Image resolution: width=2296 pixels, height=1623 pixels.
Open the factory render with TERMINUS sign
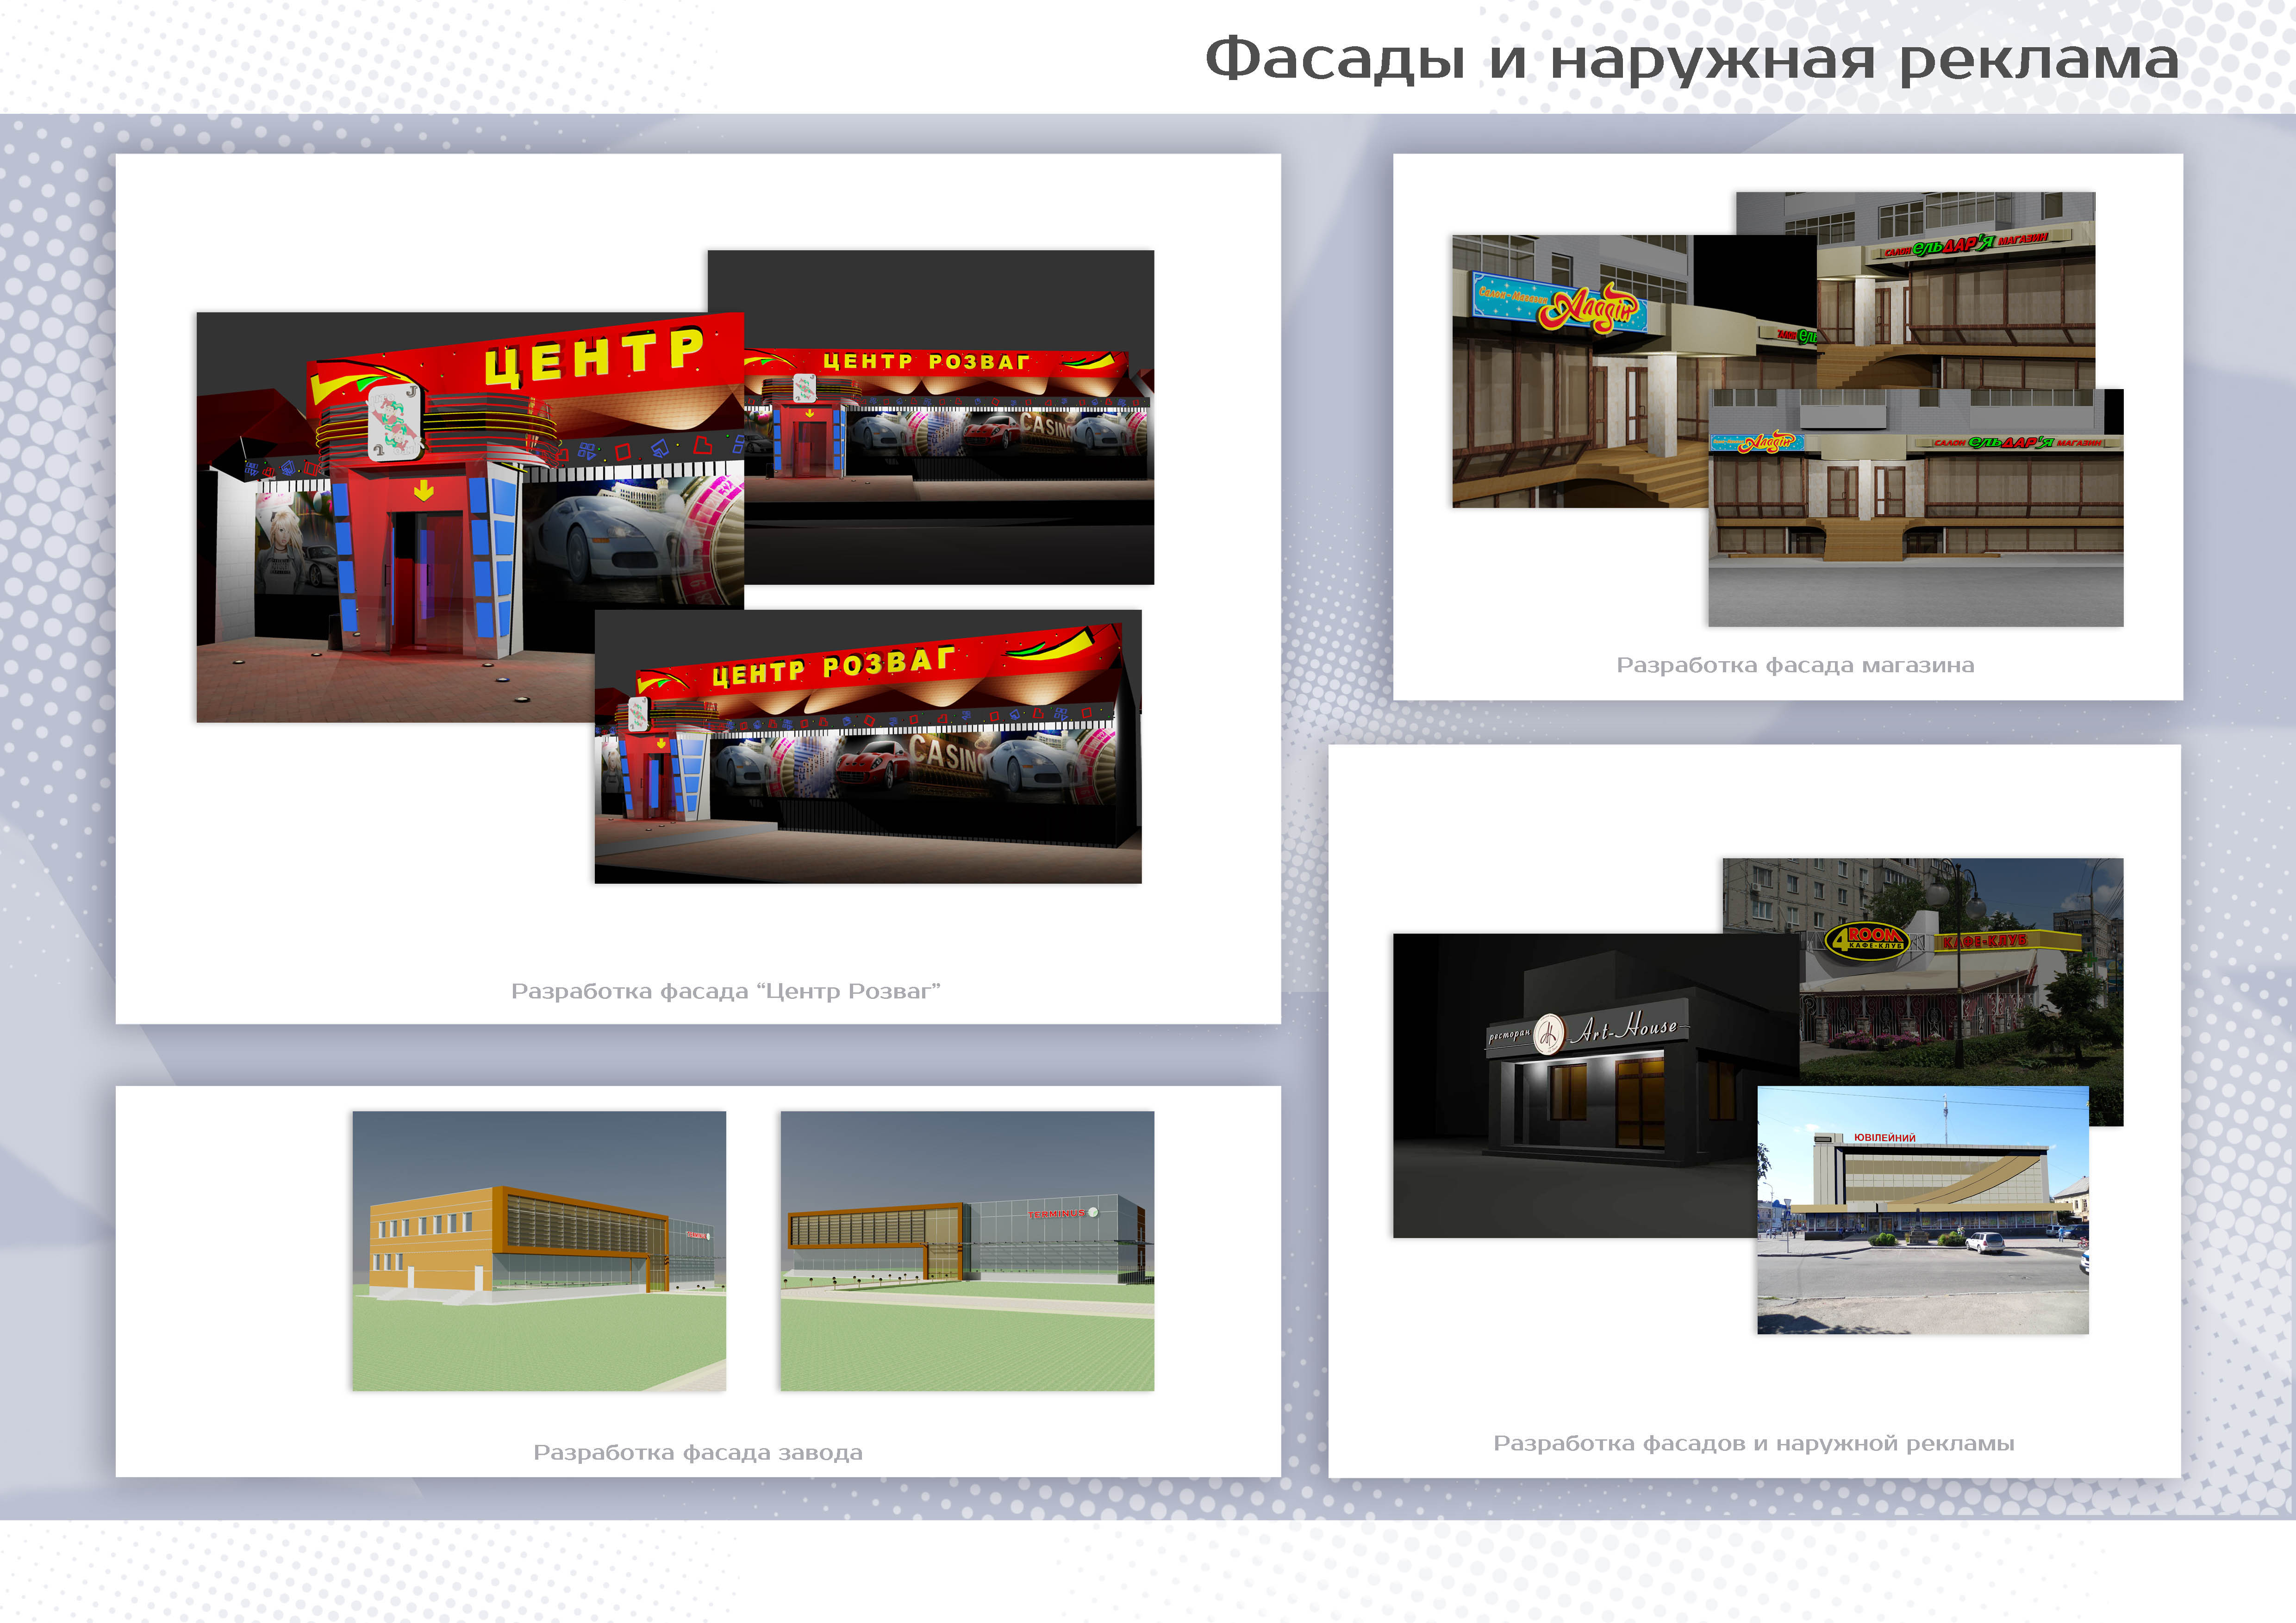[967, 1251]
